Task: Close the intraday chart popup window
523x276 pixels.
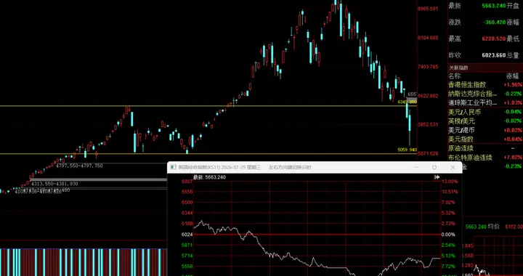Action: [453, 167]
